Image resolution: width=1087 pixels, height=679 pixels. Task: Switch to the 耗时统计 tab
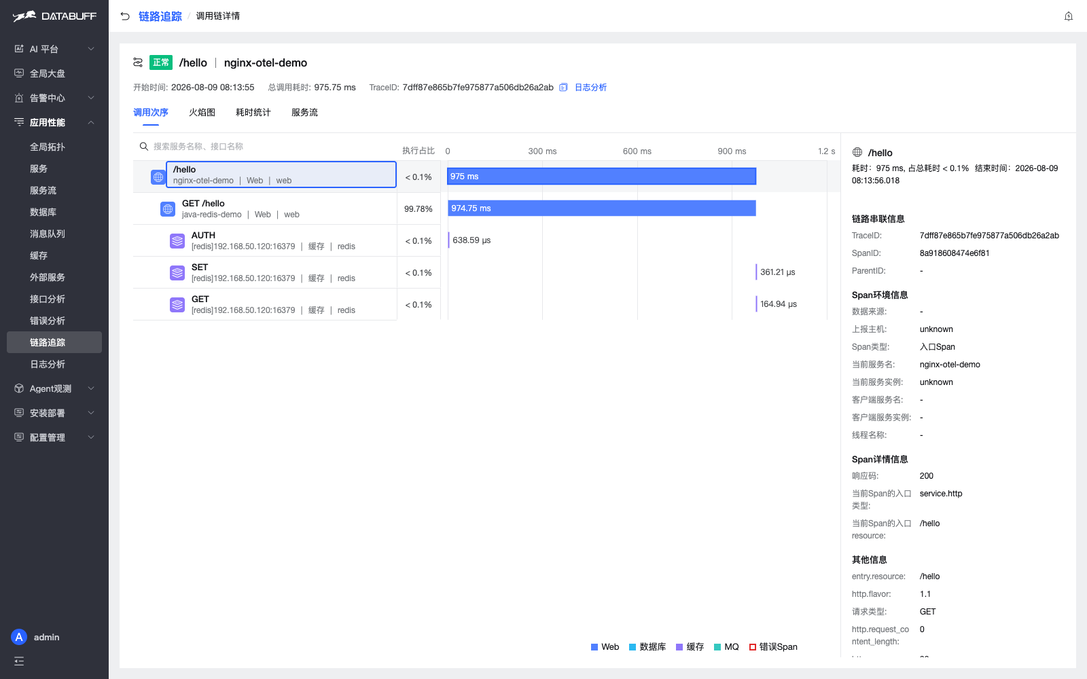click(253, 113)
